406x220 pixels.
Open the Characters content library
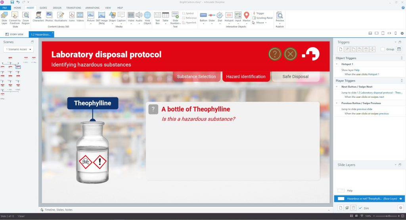click(38, 17)
